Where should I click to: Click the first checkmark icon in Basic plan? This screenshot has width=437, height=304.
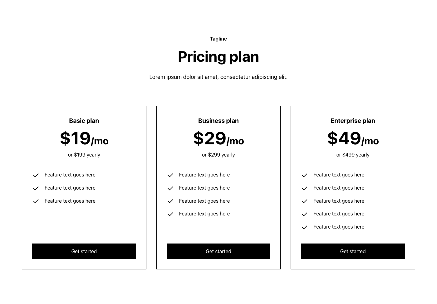[x=36, y=175]
